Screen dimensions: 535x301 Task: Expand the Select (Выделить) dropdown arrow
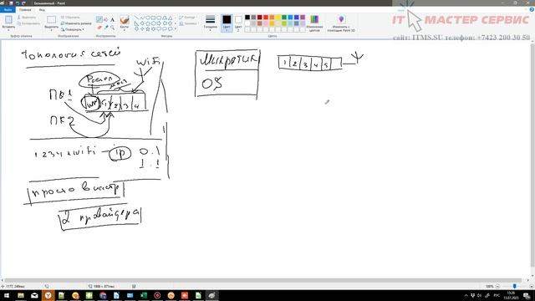tap(51, 30)
